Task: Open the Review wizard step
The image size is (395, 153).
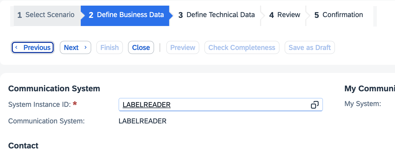Action: pos(285,15)
